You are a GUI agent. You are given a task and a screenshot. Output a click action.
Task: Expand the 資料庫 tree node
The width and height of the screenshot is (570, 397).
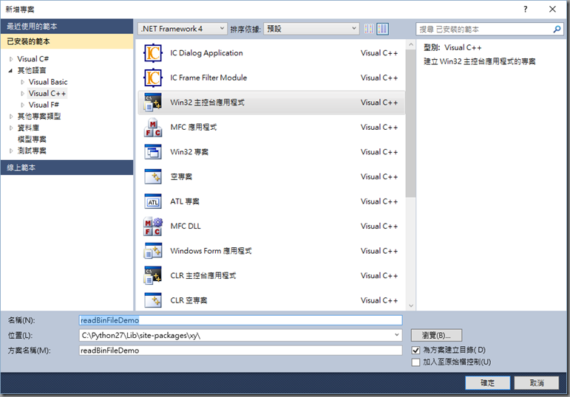[11, 128]
